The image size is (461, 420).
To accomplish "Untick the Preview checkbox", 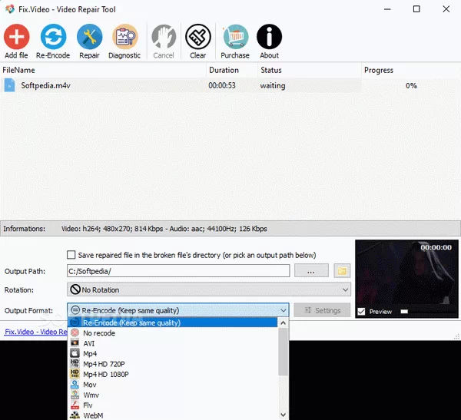I will 361,311.
